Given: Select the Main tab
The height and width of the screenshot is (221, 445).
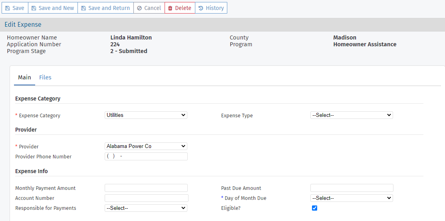Looking at the screenshot, I should point(24,77).
